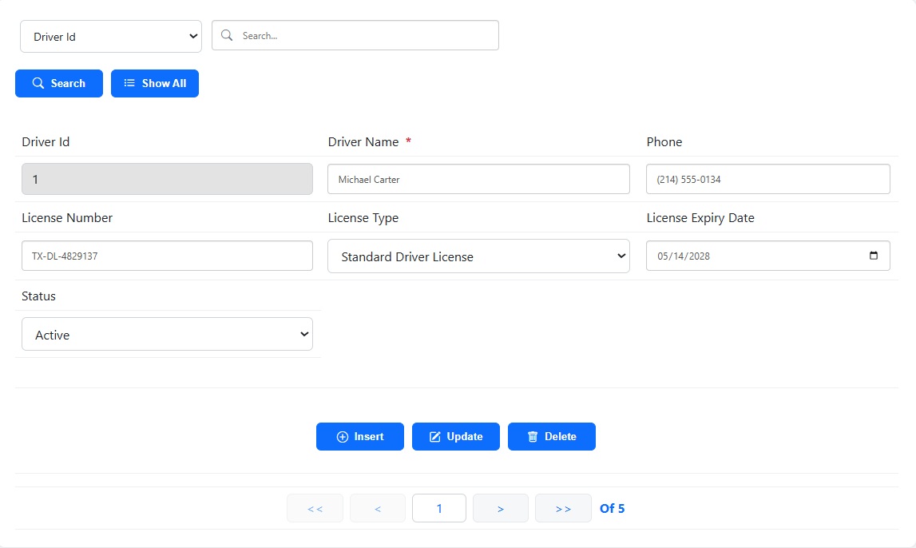The image size is (916, 548).
Task: Click the Update button
Action: [456, 436]
